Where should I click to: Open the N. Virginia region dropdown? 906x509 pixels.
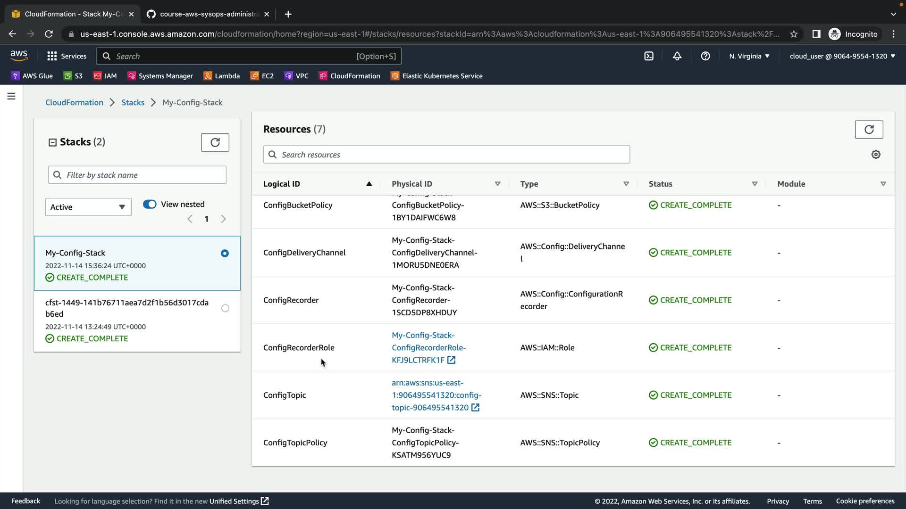point(749,56)
